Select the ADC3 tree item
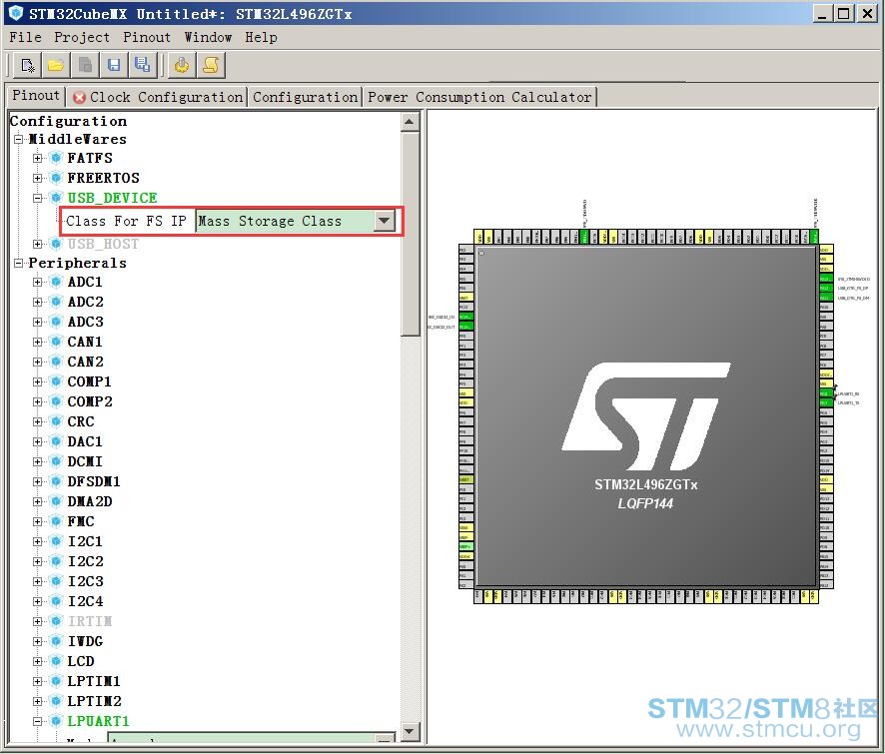This screenshot has width=885, height=754. (85, 322)
